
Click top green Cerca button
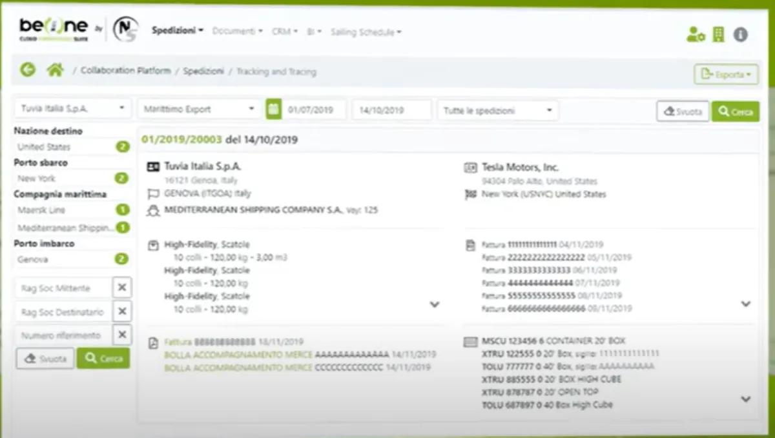(736, 112)
